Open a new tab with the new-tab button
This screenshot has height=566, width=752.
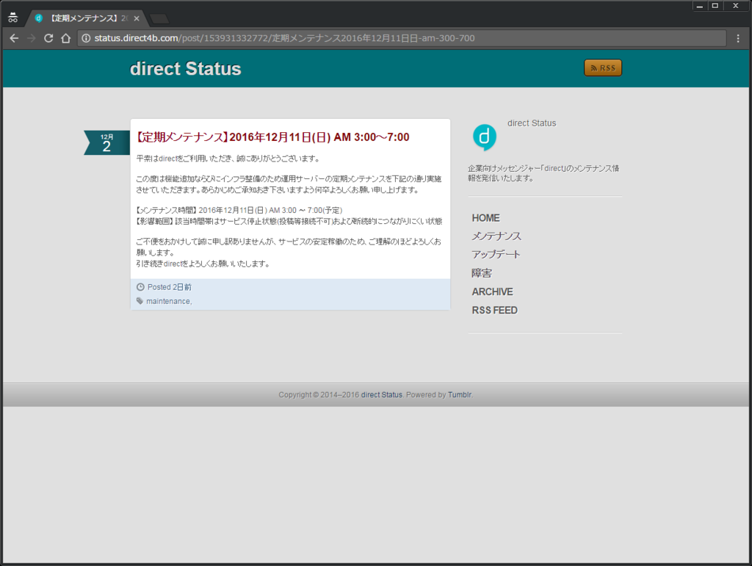tap(159, 18)
